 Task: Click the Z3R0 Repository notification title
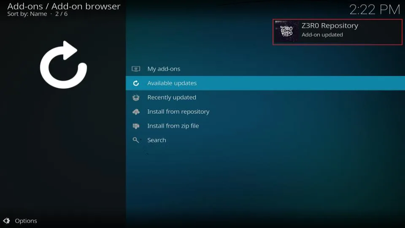(x=330, y=26)
